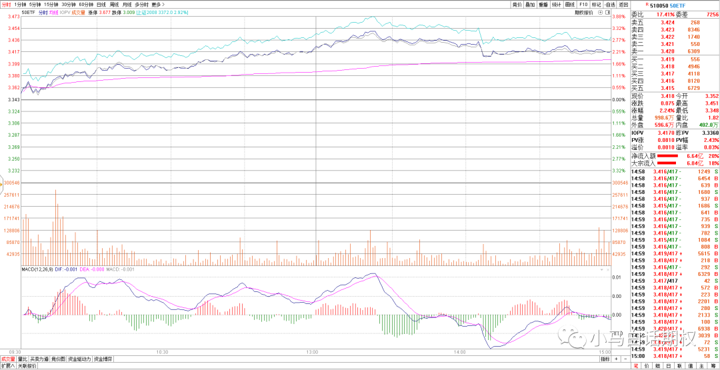Click the - zoom button beside 指标
Image resolution: width=720 pixels, height=370 pixels.
(625, 359)
